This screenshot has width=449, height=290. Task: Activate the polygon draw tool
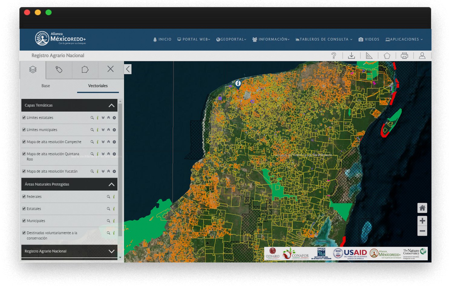pyautogui.click(x=387, y=56)
